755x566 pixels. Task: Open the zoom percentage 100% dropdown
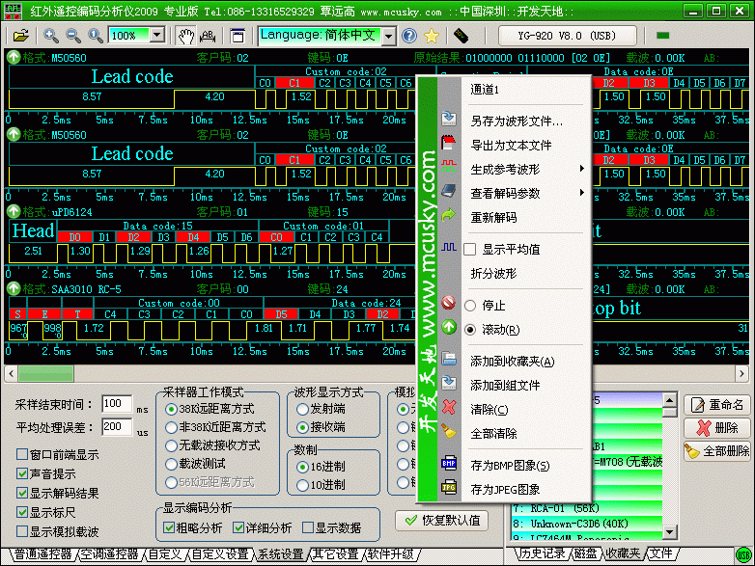(x=156, y=36)
